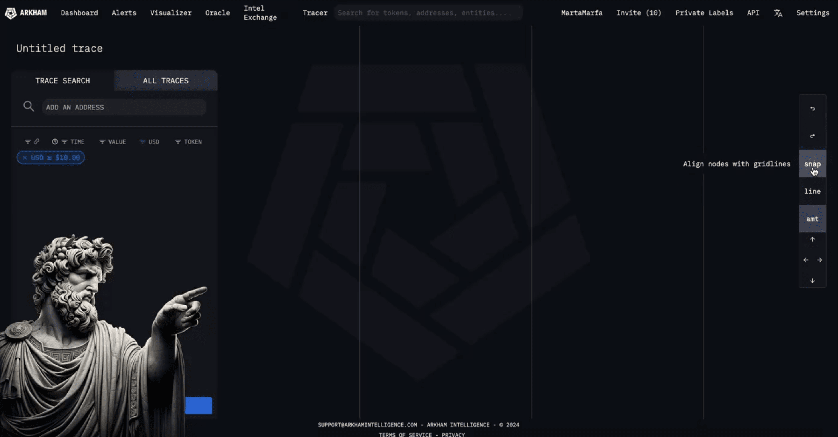
Task: Click the redo arrow icon
Action: pyautogui.click(x=812, y=136)
